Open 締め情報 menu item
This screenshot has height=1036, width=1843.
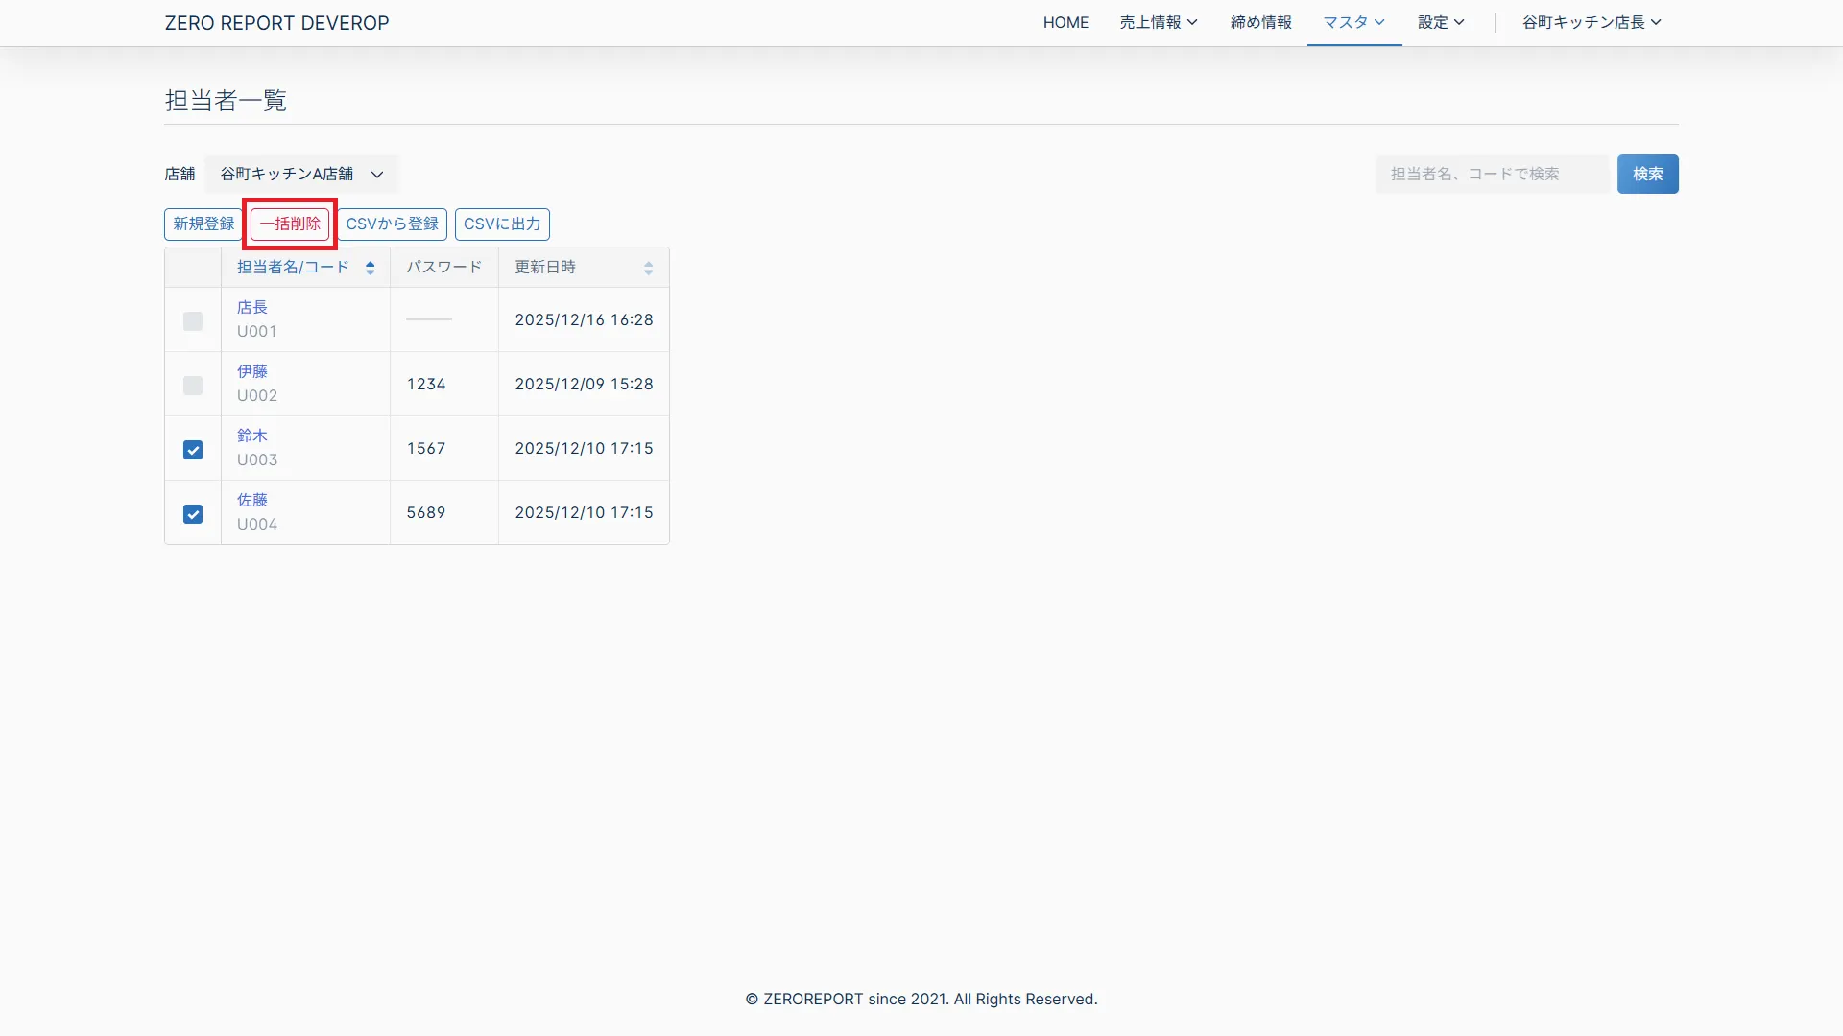pos(1260,22)
